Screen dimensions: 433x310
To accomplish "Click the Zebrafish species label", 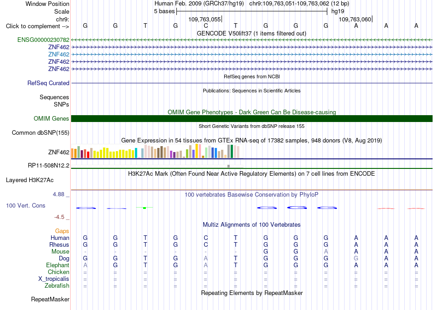I will [57, 286].
